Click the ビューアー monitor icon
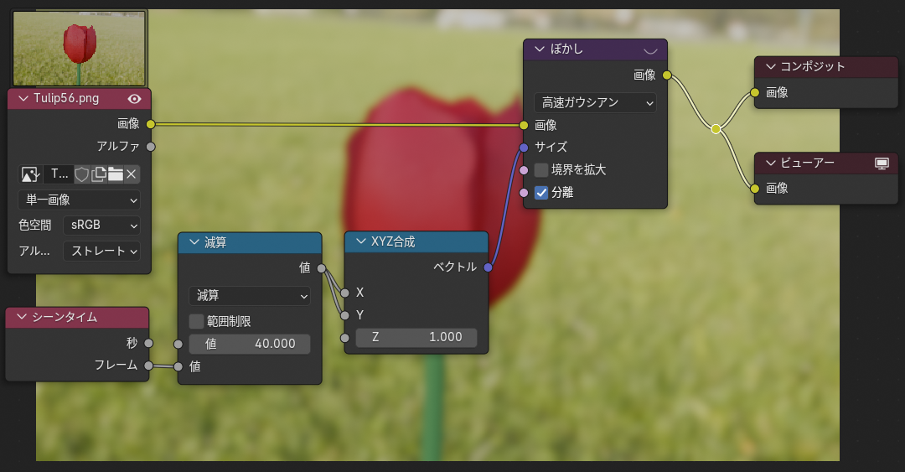This screenshot has width=905, height=472. point(882,163)
